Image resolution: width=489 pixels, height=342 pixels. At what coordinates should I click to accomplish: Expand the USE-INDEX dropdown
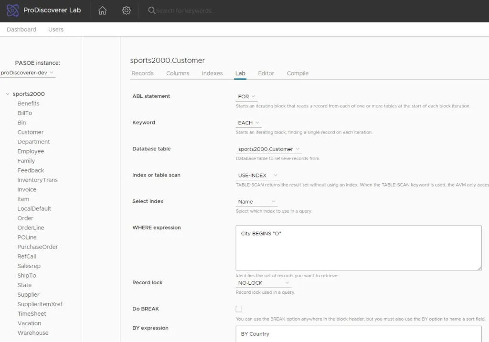[257, 176]
